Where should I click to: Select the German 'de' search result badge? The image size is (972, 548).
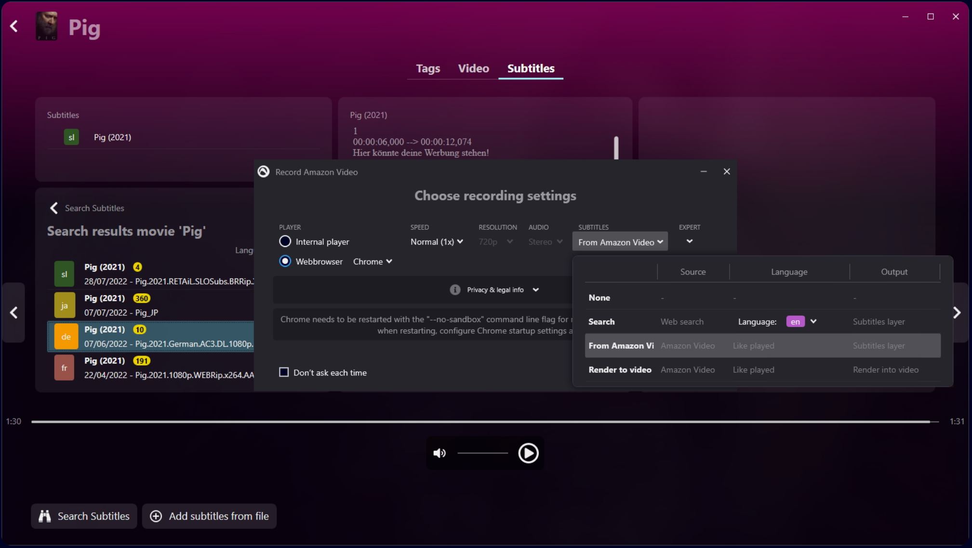(x=66, y=337)
